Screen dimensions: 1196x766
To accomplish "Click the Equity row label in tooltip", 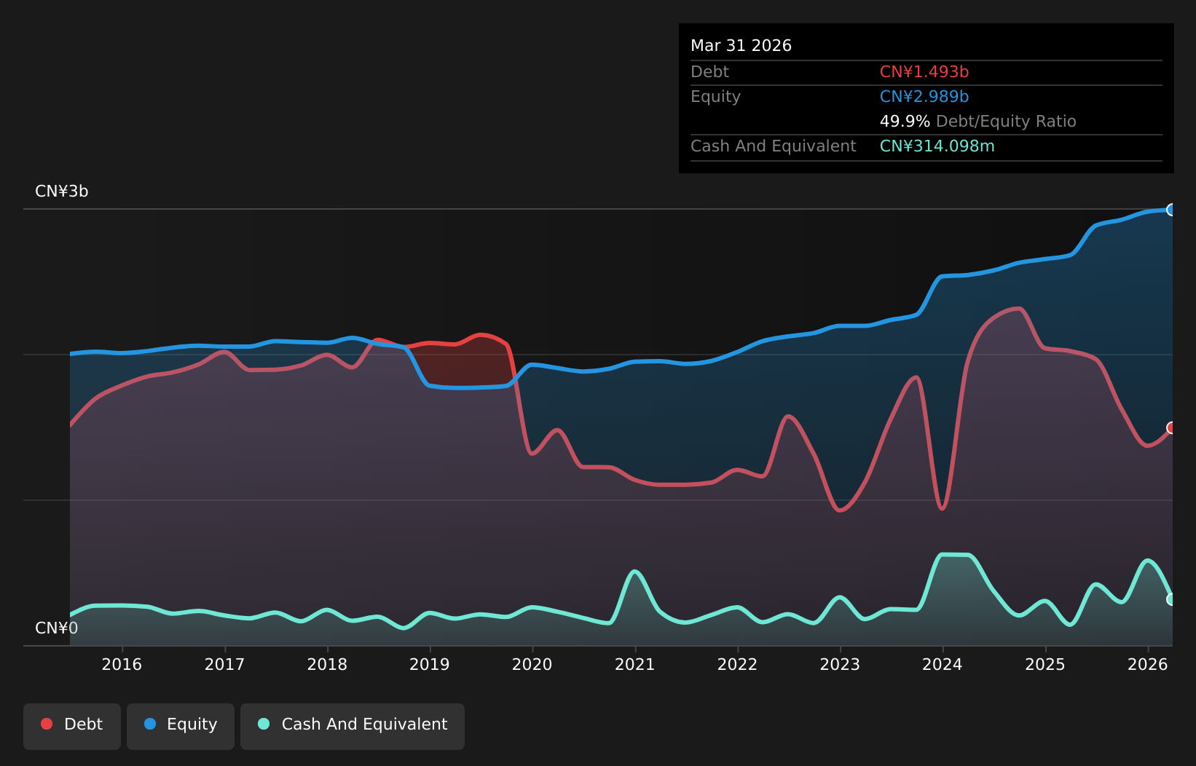I will [x=715, y=97].
